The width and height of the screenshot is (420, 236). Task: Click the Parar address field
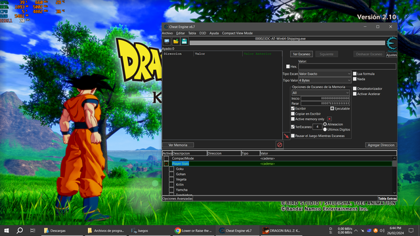325,104
